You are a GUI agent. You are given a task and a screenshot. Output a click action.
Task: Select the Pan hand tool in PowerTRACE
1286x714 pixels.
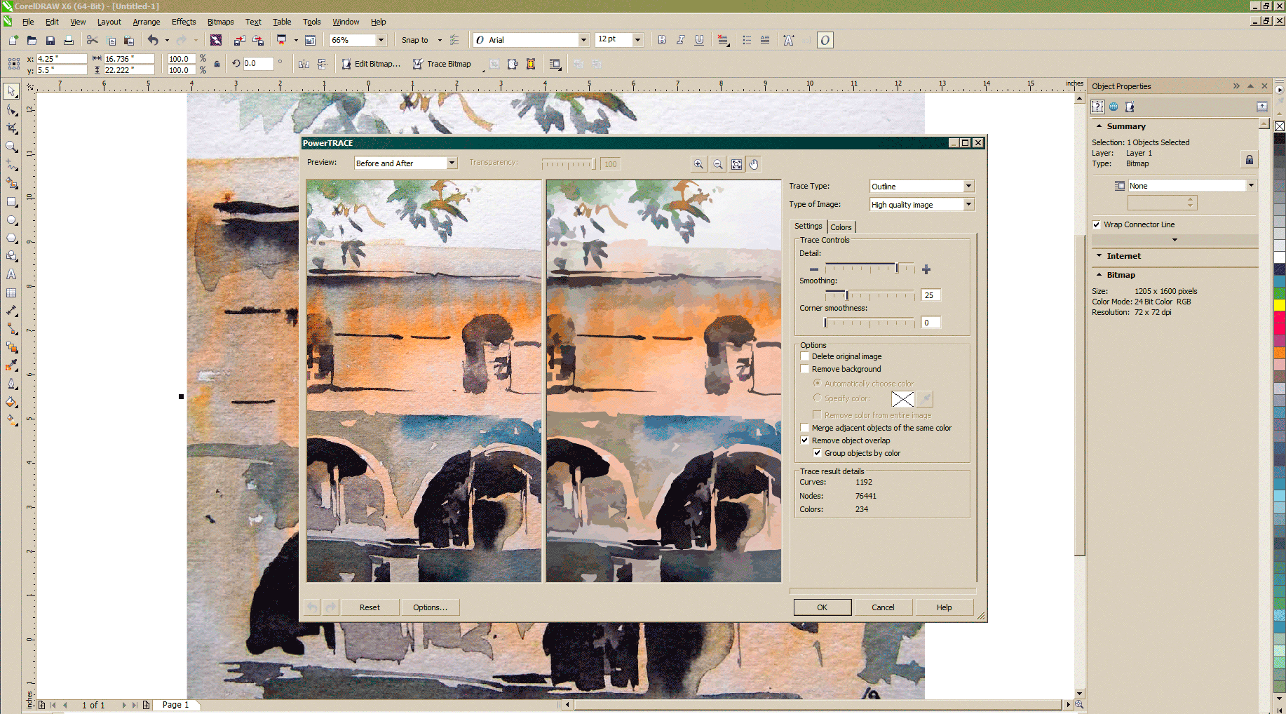click(754, 164)
